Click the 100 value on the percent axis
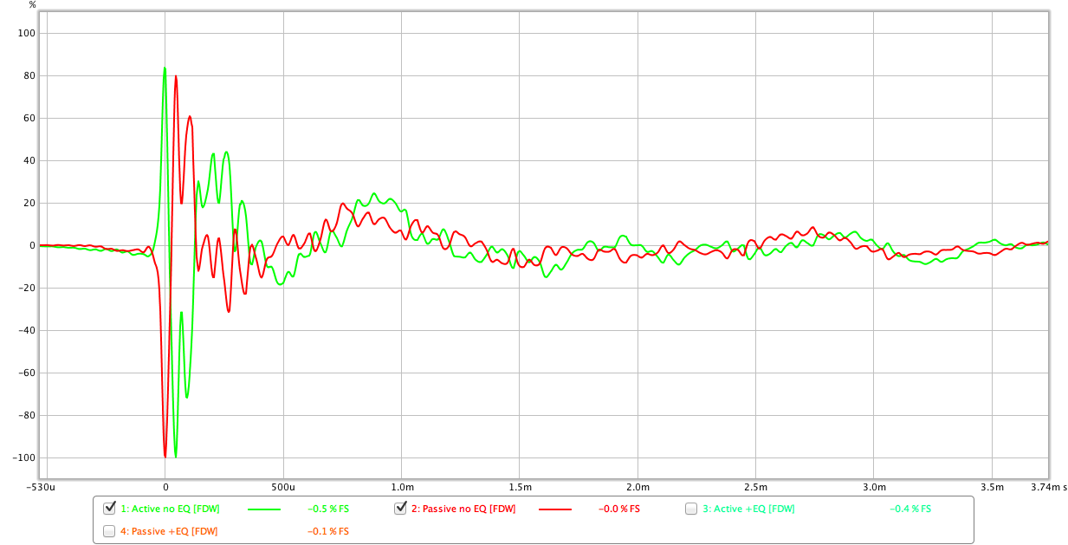 tap(25, 33)
